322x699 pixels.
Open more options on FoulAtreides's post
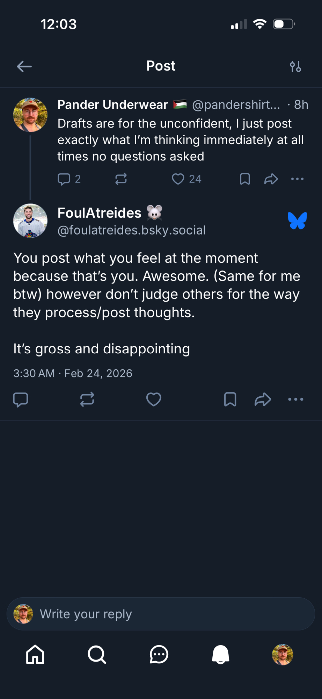[296, 399]
